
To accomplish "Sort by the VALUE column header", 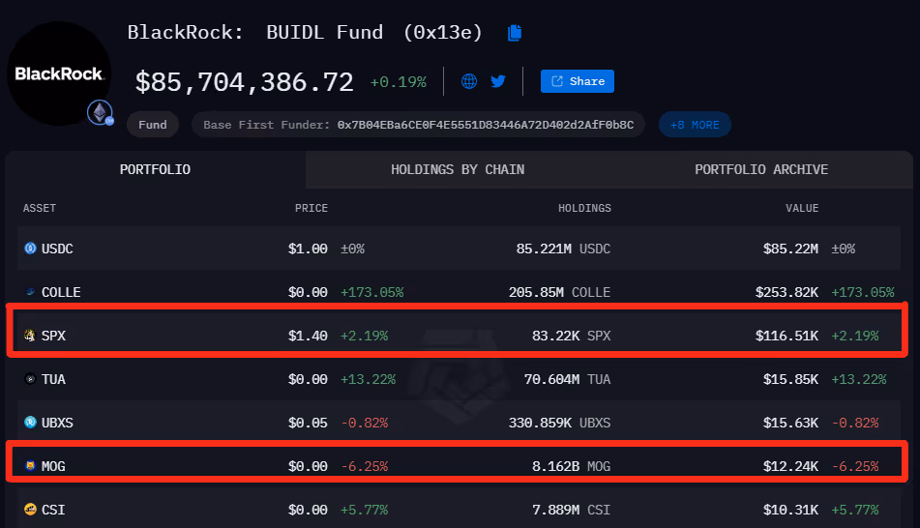I will tap(802, 208).
